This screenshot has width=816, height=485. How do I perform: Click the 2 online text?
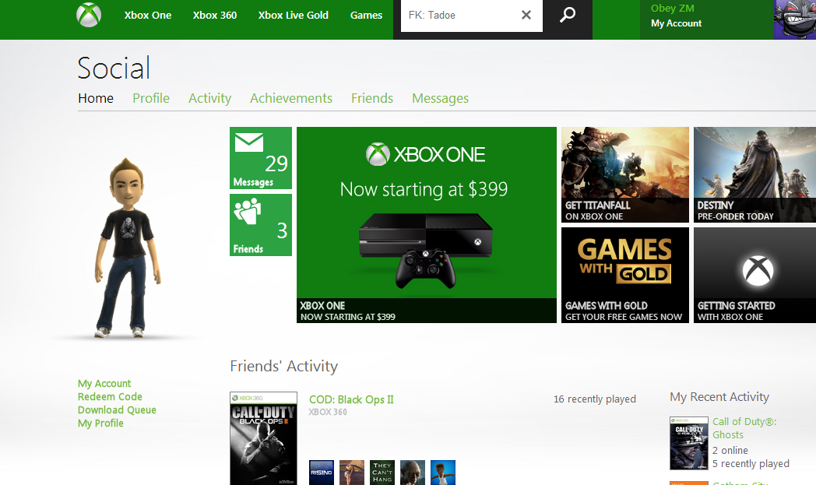[730, 451]
